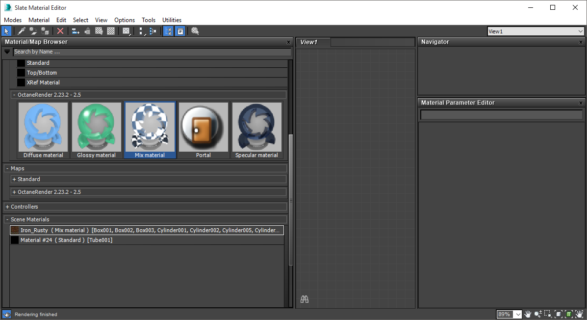Select the Glossy material thumbnail
Screen dimensions: 587x320
(x=96, y=130)
